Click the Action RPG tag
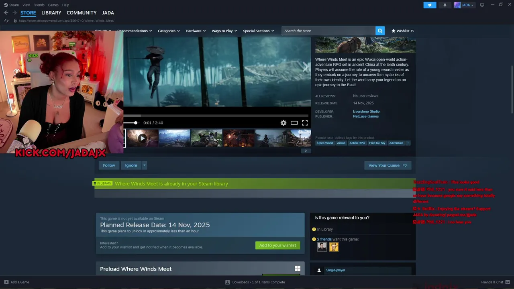Viewport: 514px width, 289px height. (x=357, y=143)
